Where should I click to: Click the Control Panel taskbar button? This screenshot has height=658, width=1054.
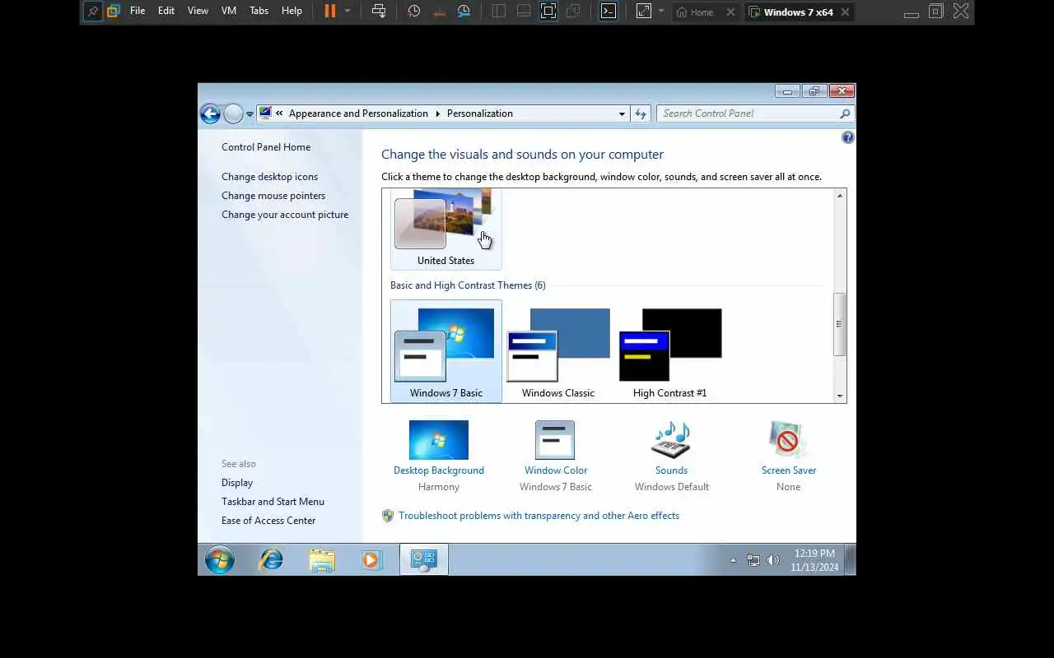424,560
